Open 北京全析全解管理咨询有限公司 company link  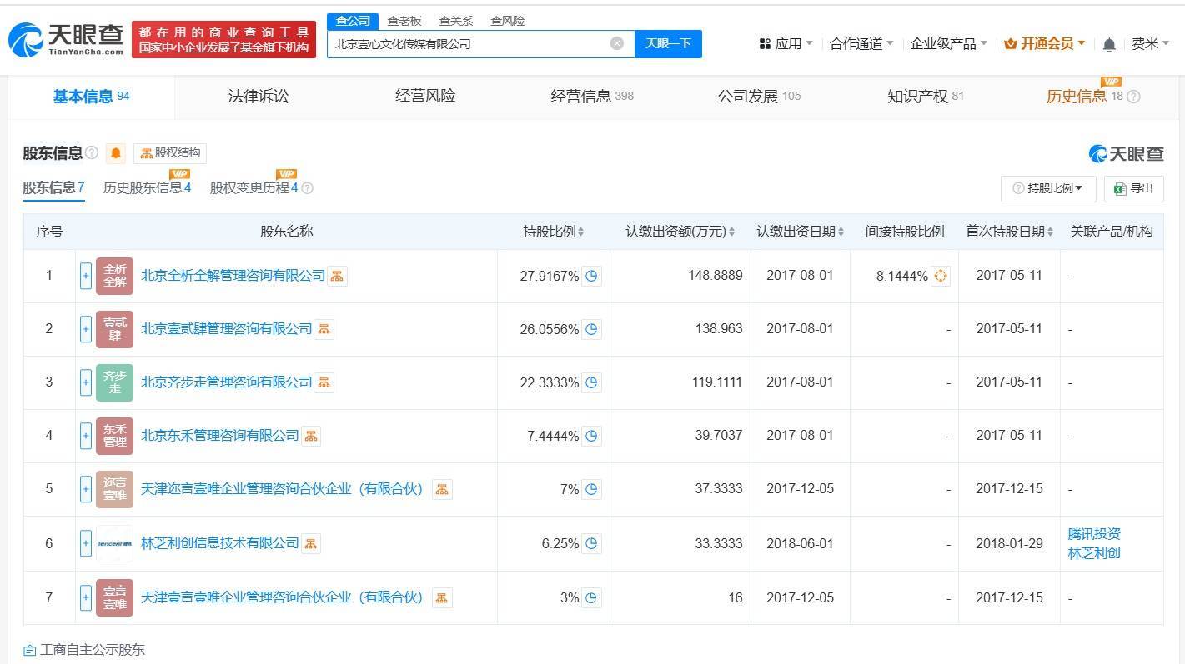[233, 276]
